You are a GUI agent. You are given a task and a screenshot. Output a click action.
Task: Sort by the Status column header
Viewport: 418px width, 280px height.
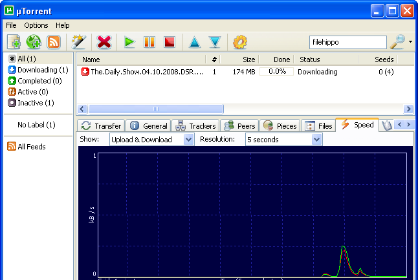(326, 59)
